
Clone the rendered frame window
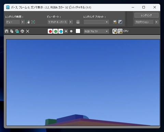tap(17, 31)
